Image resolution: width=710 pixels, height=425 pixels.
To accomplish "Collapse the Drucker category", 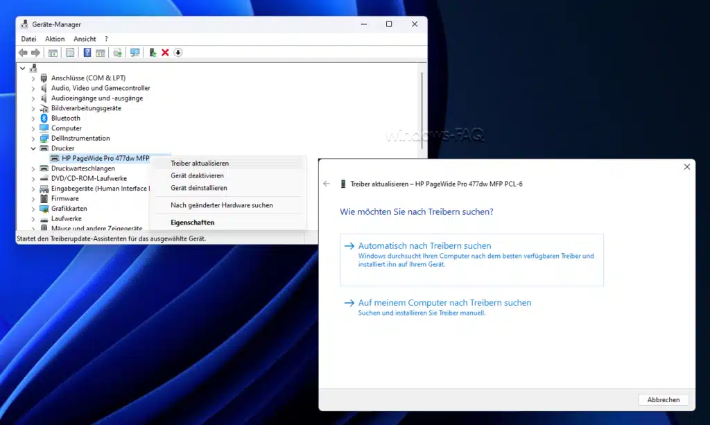I will click(x=33, y=148).
